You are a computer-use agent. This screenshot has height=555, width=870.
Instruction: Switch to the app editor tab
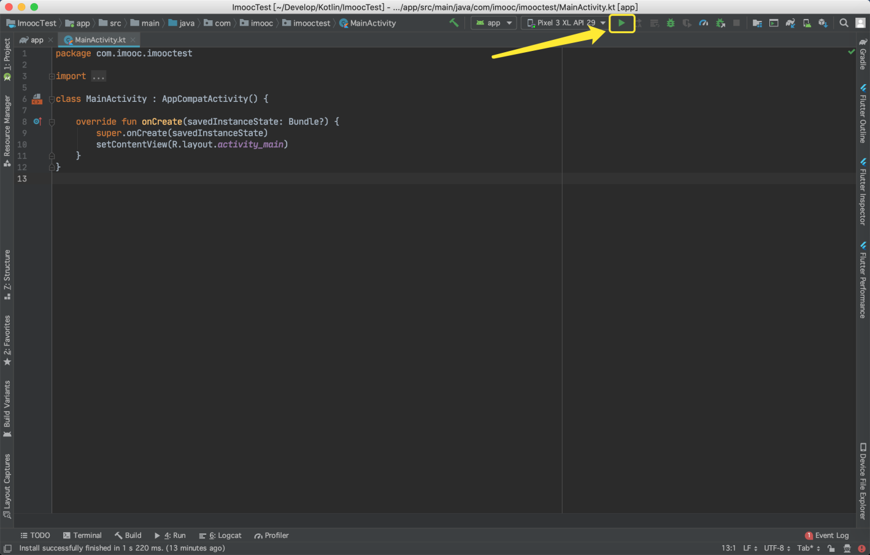[32, 40]
